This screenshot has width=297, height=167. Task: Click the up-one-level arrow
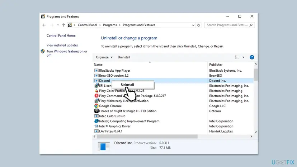(x=63, y=25)
